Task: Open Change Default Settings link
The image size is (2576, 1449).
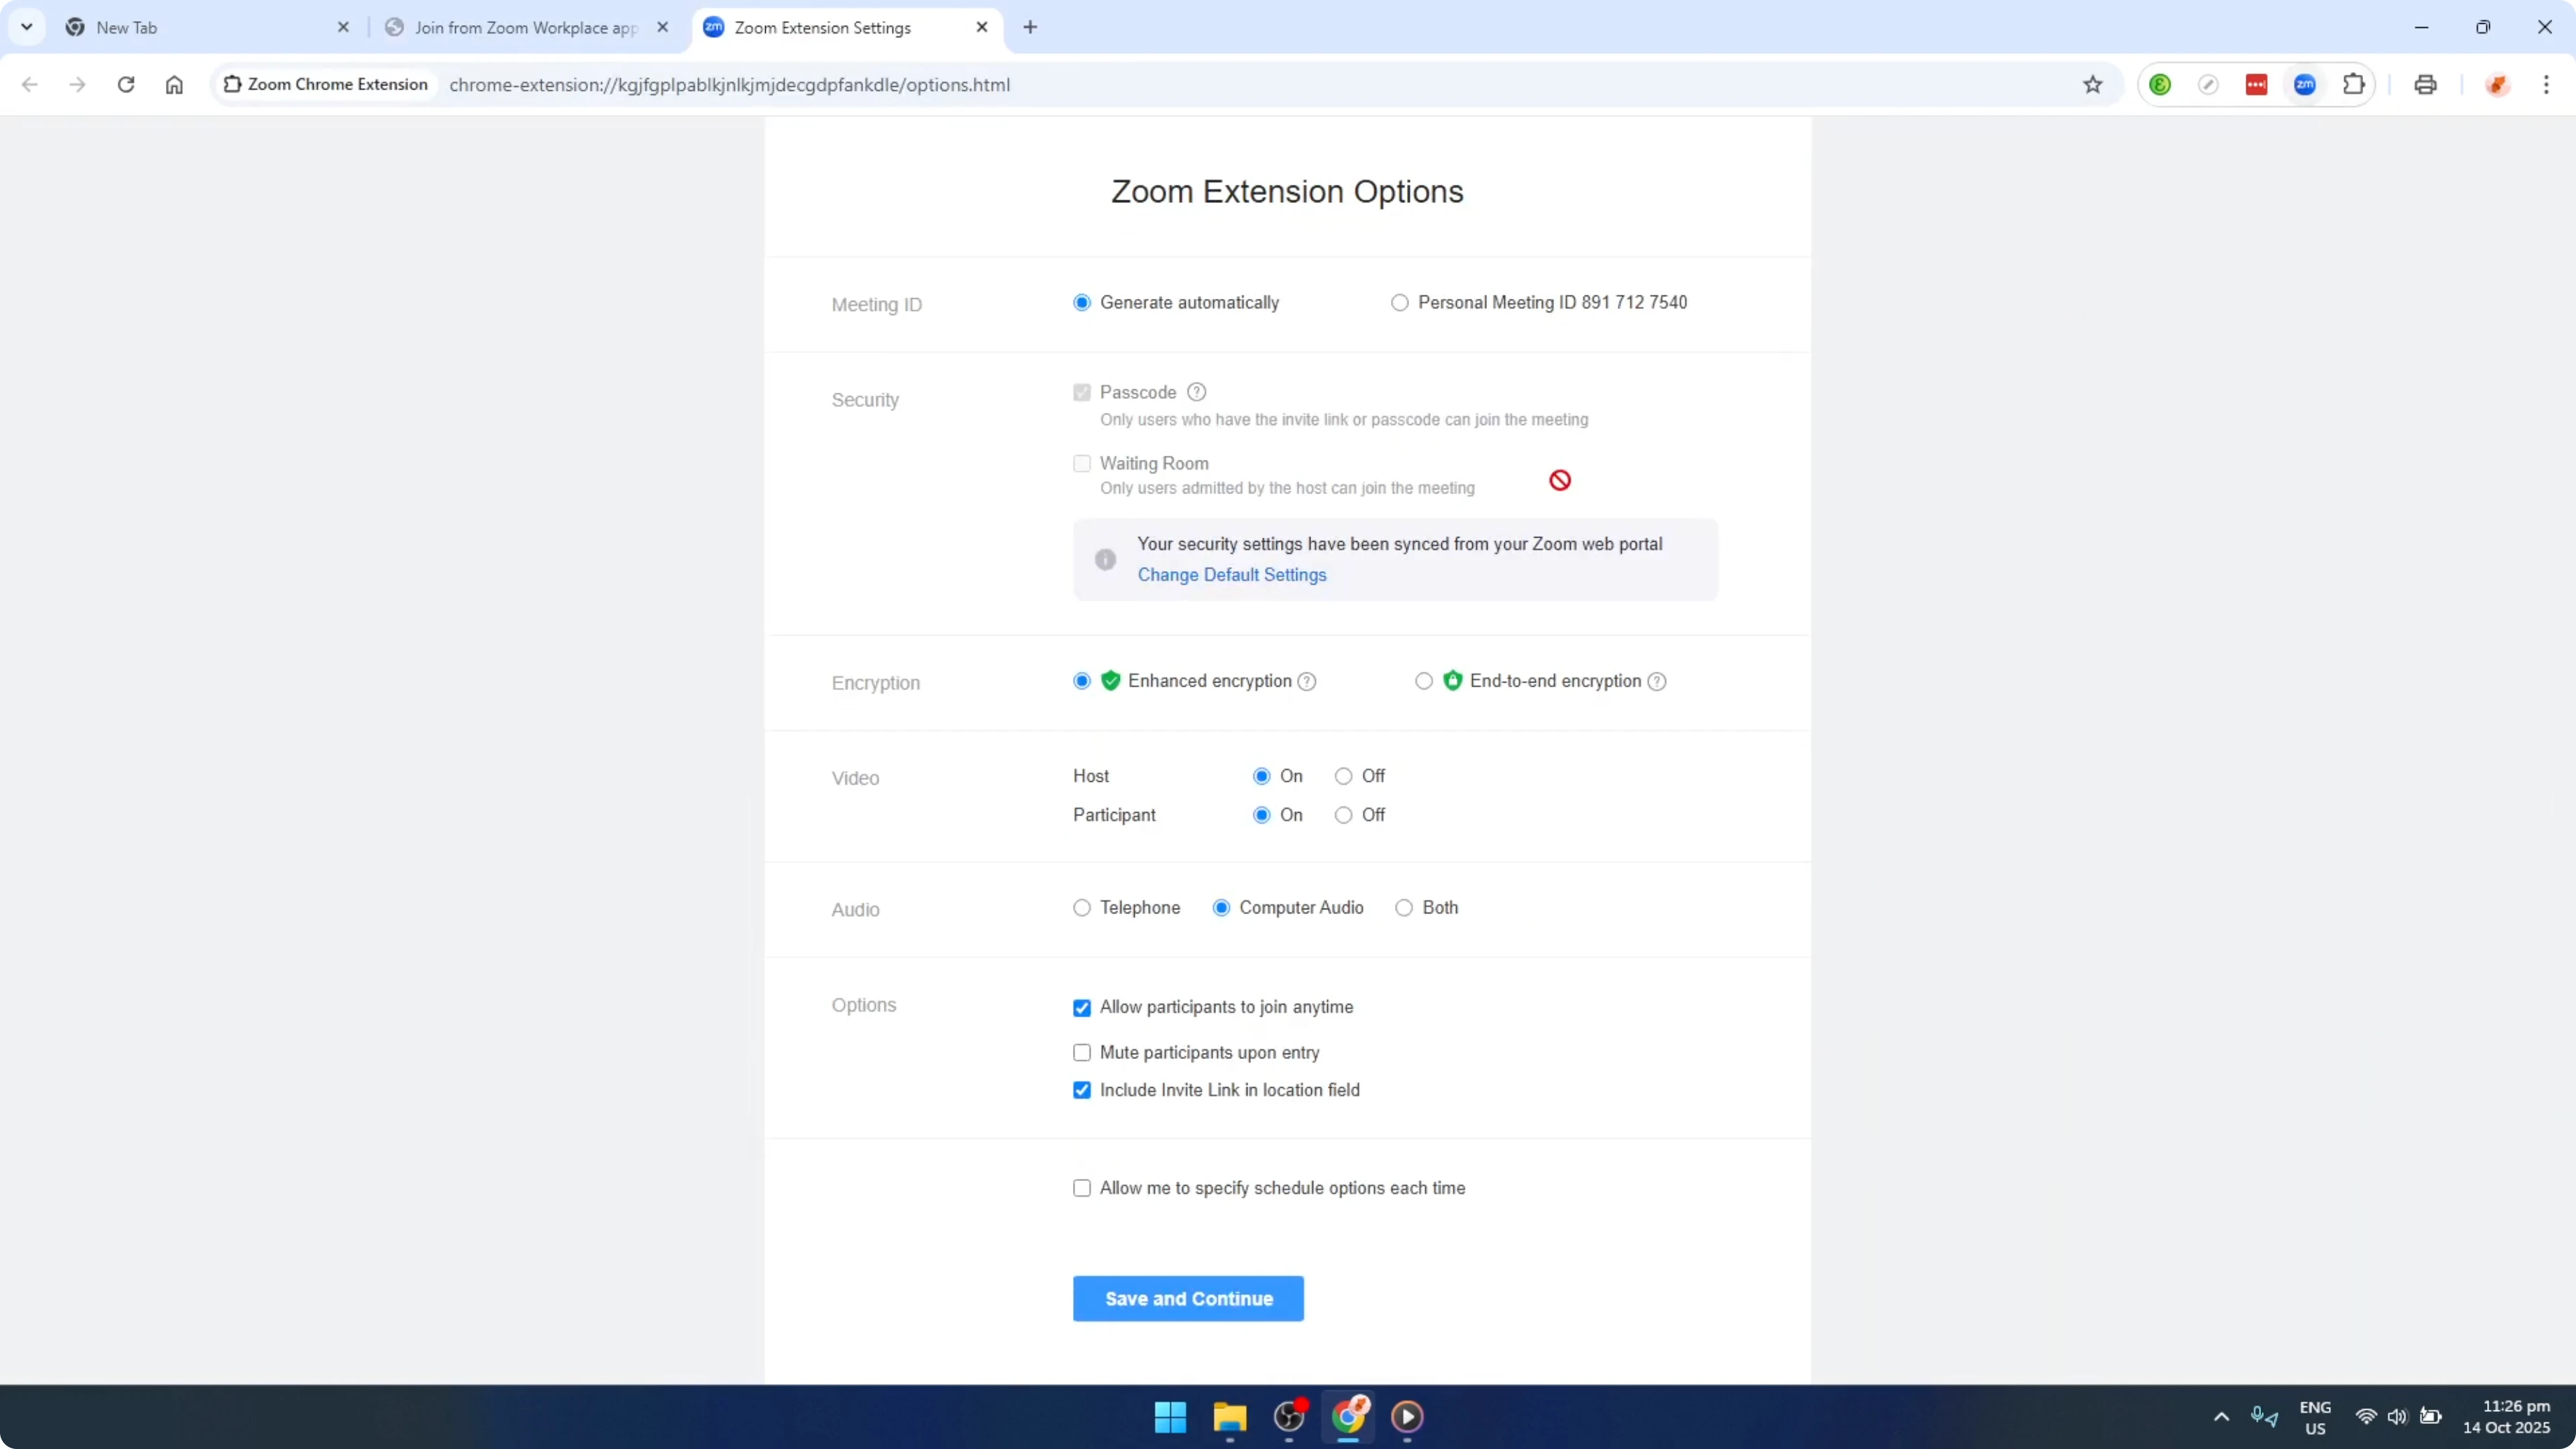Action: tap(1232, 575)
